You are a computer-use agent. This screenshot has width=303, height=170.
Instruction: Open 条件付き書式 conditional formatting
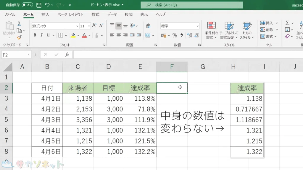click(x=211, y=30)
